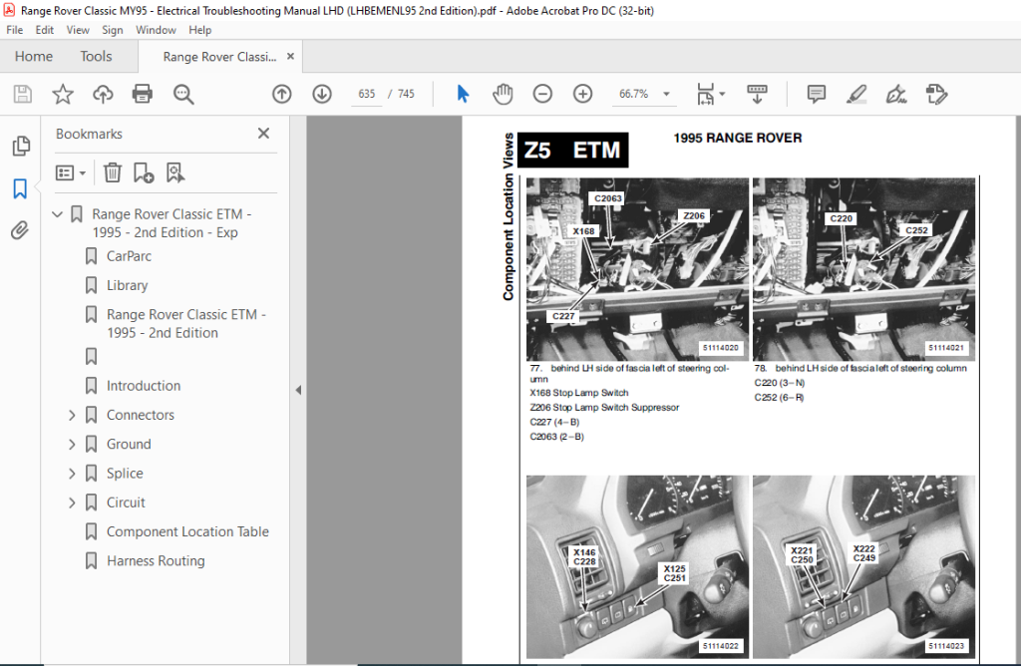Find current bookmark icon
The image size is (1021, 666).
pos(175,172)
